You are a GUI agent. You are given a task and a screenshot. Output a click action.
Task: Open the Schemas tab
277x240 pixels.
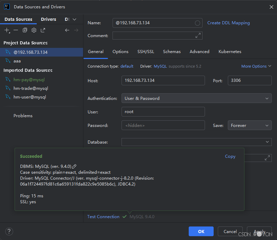pos(172,52)
